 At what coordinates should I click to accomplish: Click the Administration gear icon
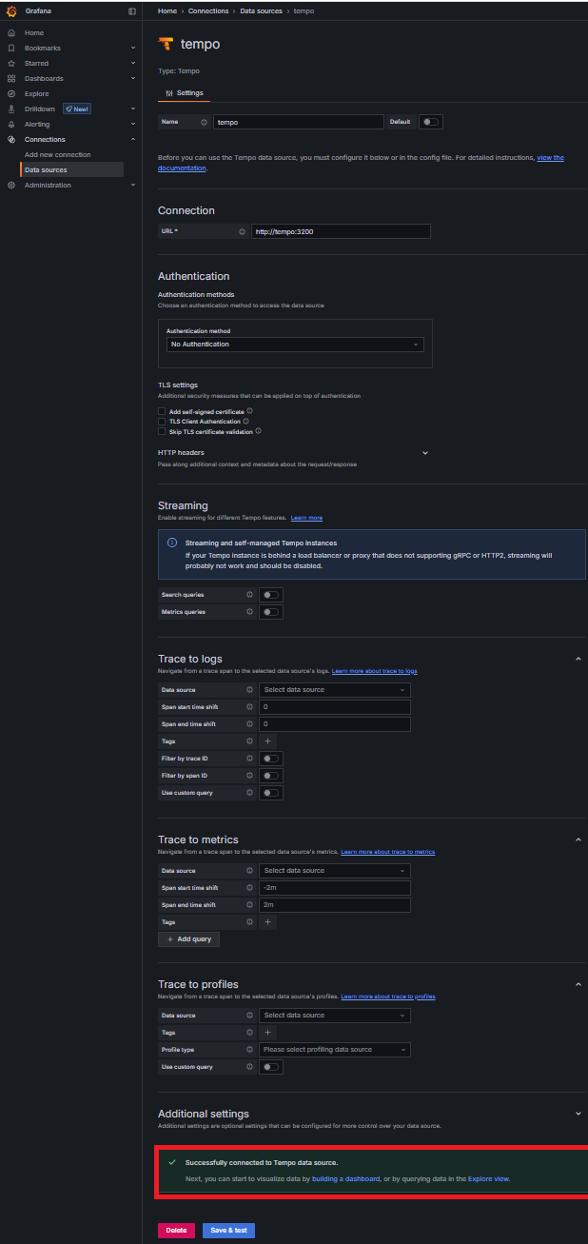(x=11, y=185)
